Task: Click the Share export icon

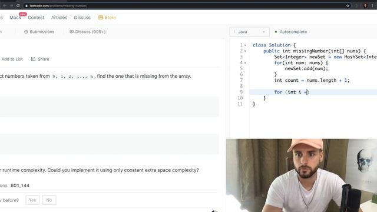Action: (x=33, y=59)
